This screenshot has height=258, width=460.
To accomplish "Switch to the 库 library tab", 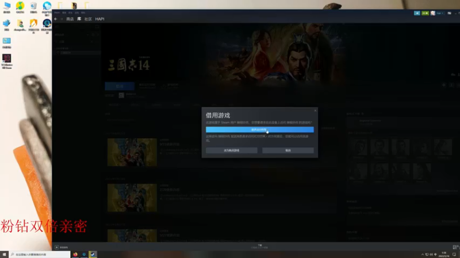I will coord(79,19).
